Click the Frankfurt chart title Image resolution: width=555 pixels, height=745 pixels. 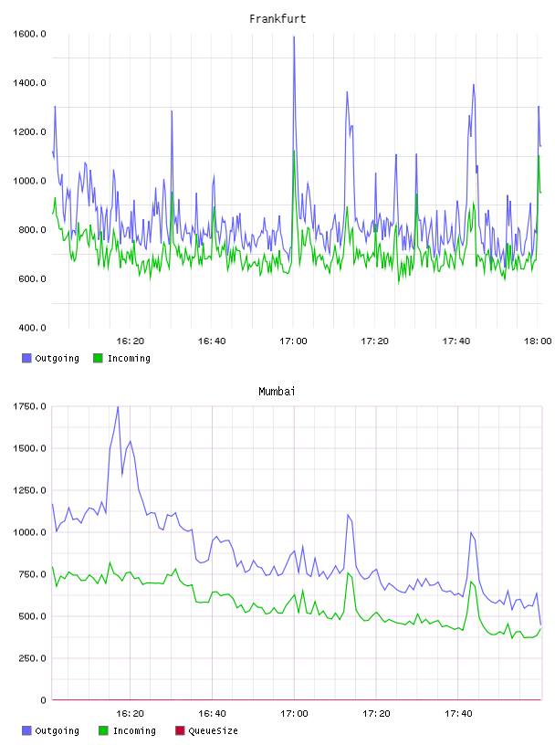pyautogui.click(x=277, y=19)
